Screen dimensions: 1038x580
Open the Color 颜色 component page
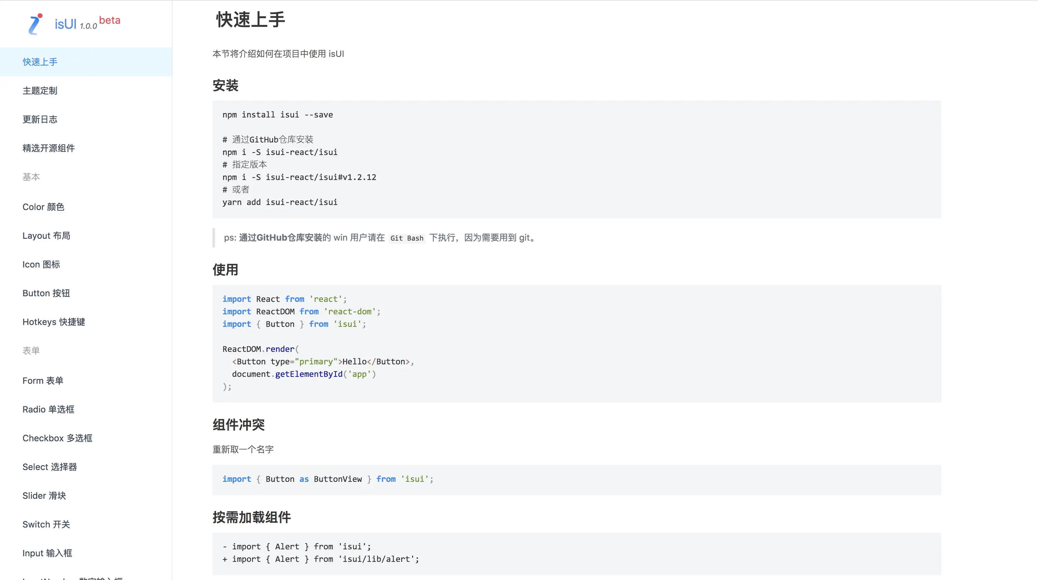(x=43, y=207)
